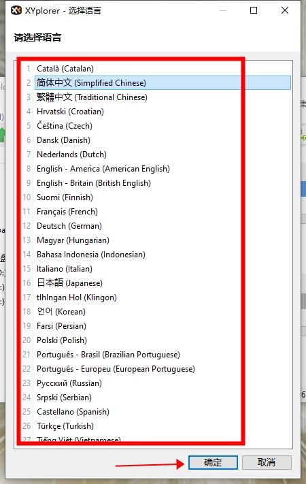
Task: Select tlhIngan Hol (Klingon) entry
Action: click(77, 297)
